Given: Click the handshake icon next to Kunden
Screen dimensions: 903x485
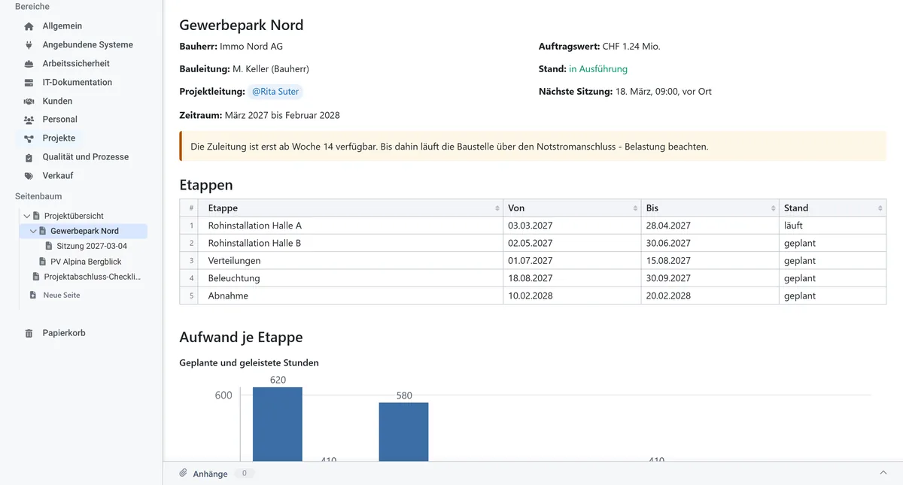Looking at the screenshot, I should [x=29, y=101].
